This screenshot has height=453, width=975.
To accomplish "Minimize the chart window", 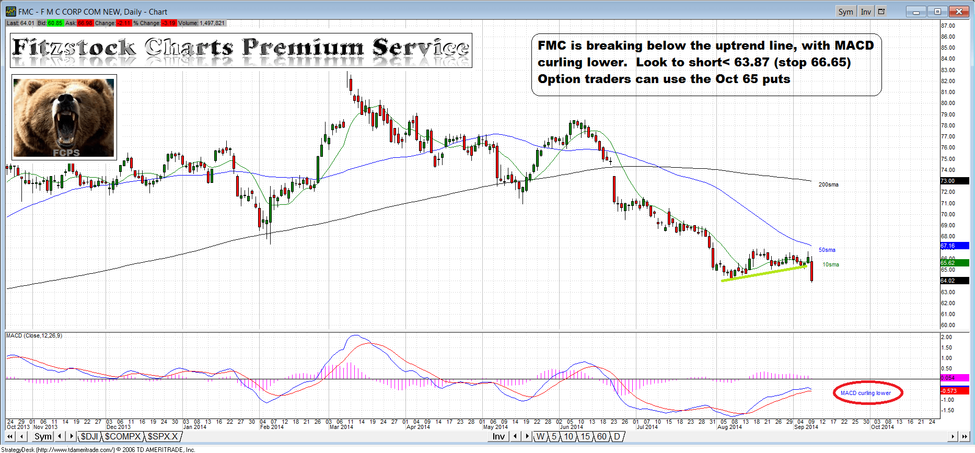I will [x=915, y=11].
